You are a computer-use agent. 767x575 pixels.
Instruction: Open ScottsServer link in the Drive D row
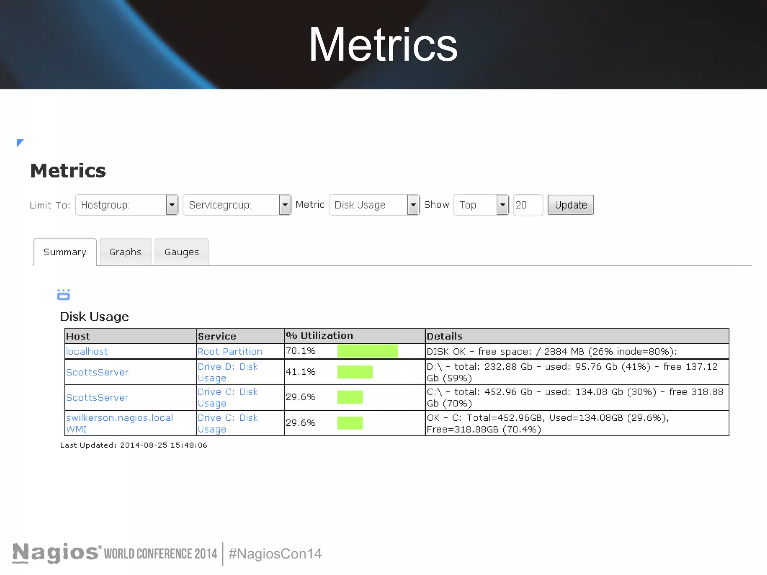pyautogui.click(x=97, y=372)
